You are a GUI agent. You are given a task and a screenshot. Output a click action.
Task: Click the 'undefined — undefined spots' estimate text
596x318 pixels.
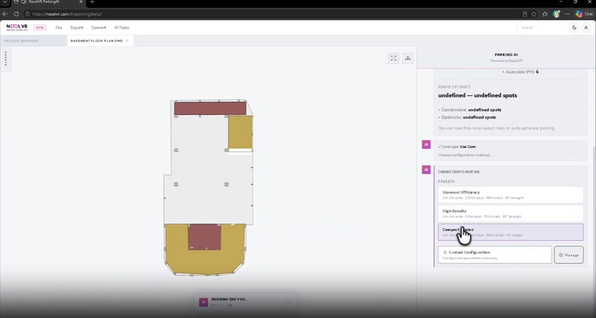click(x=478, y=95)
